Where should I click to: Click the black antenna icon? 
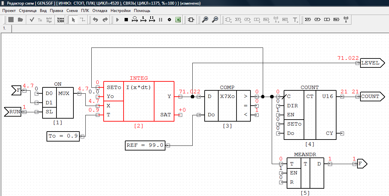pos(346,19)
